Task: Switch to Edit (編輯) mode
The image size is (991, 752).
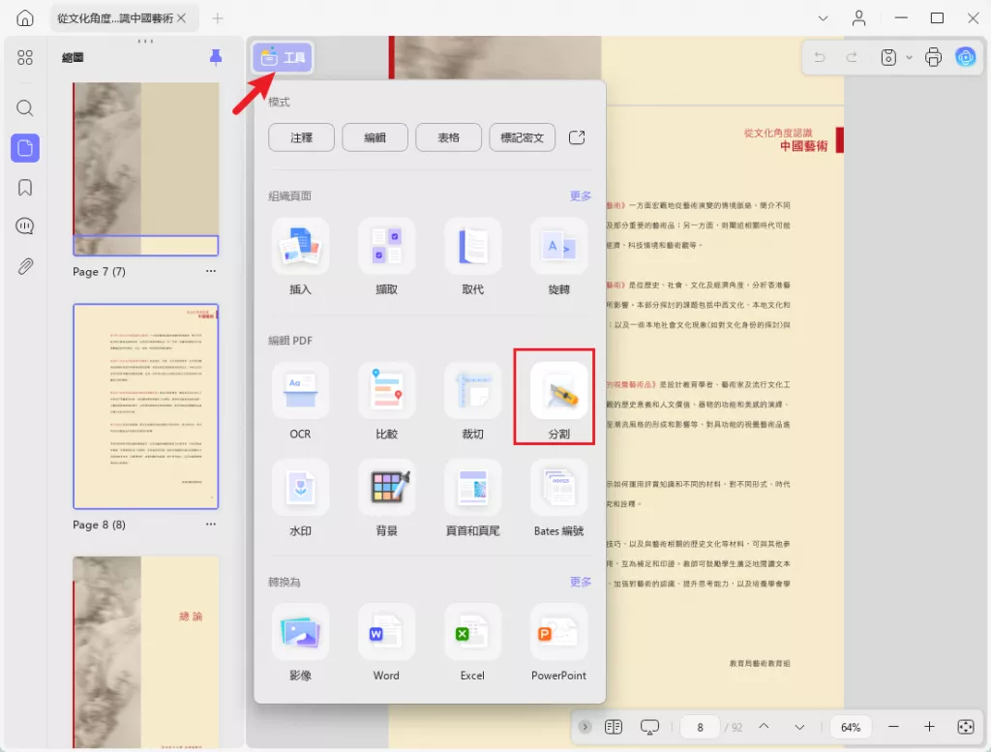Action: pyautogui.click(x=375, y=137)
